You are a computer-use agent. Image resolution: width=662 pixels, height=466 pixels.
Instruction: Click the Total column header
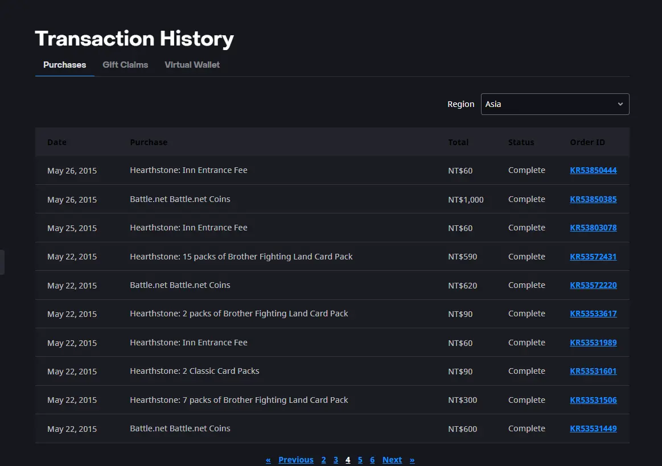point(458,142)
